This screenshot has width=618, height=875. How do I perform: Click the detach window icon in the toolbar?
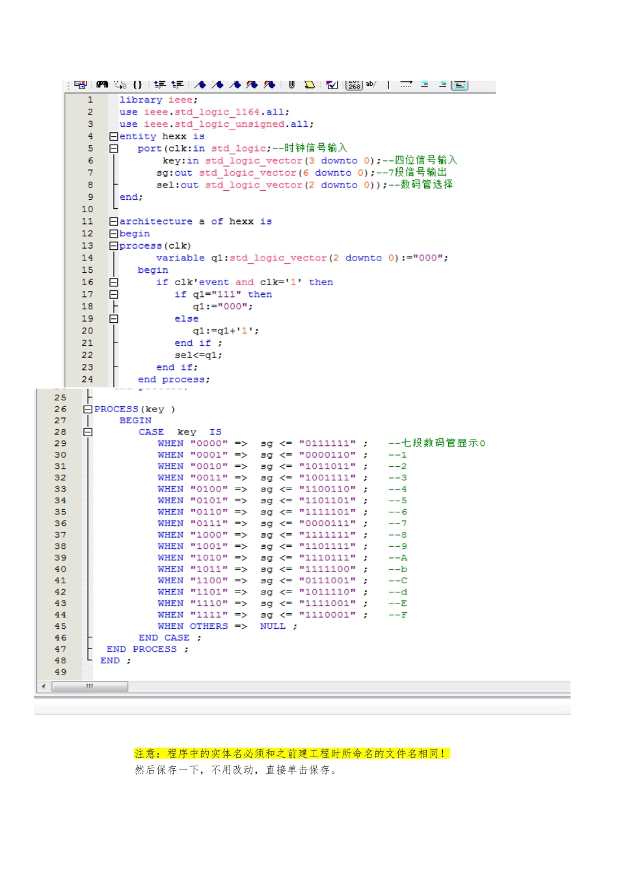coord(80,85)
